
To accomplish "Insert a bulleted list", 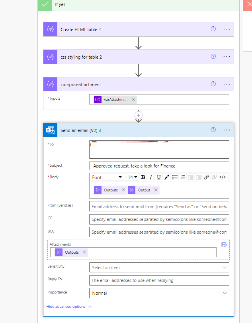I will [175, 177].
